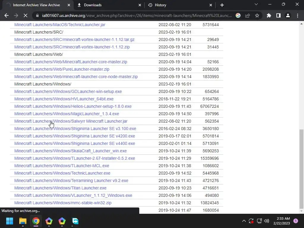Click the scrollbar up arrow
304x228 pixels.
[301, 24]
